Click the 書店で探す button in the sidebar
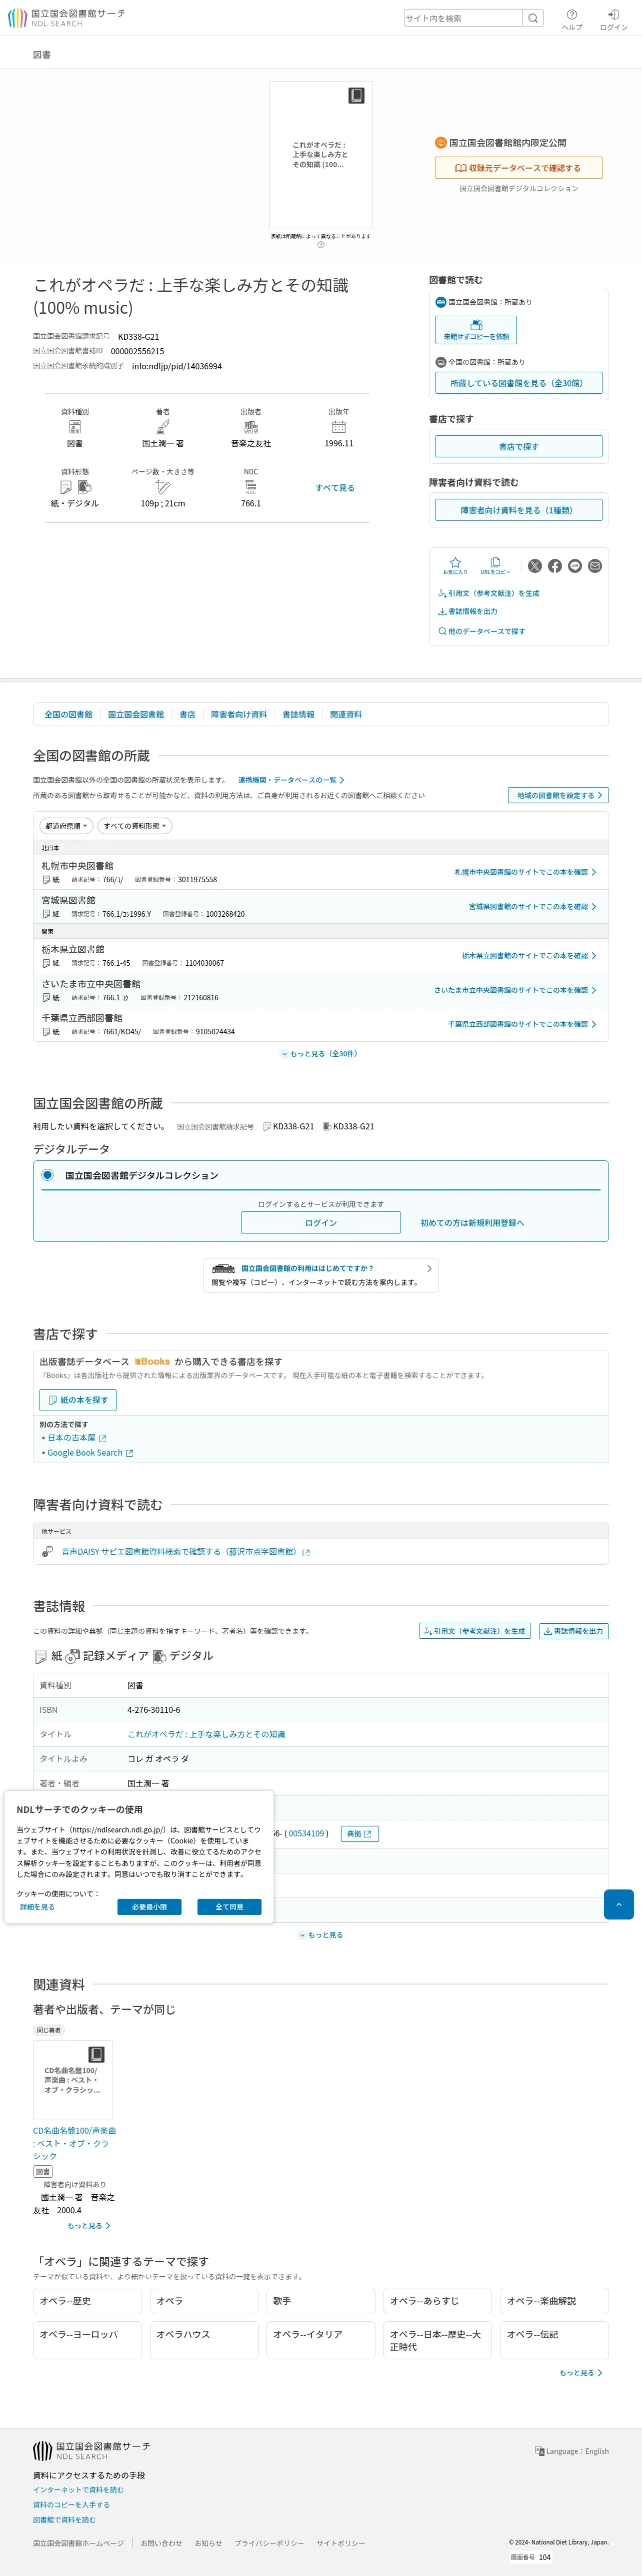This screenshot has width=642, height=2576. coord(518,446)
